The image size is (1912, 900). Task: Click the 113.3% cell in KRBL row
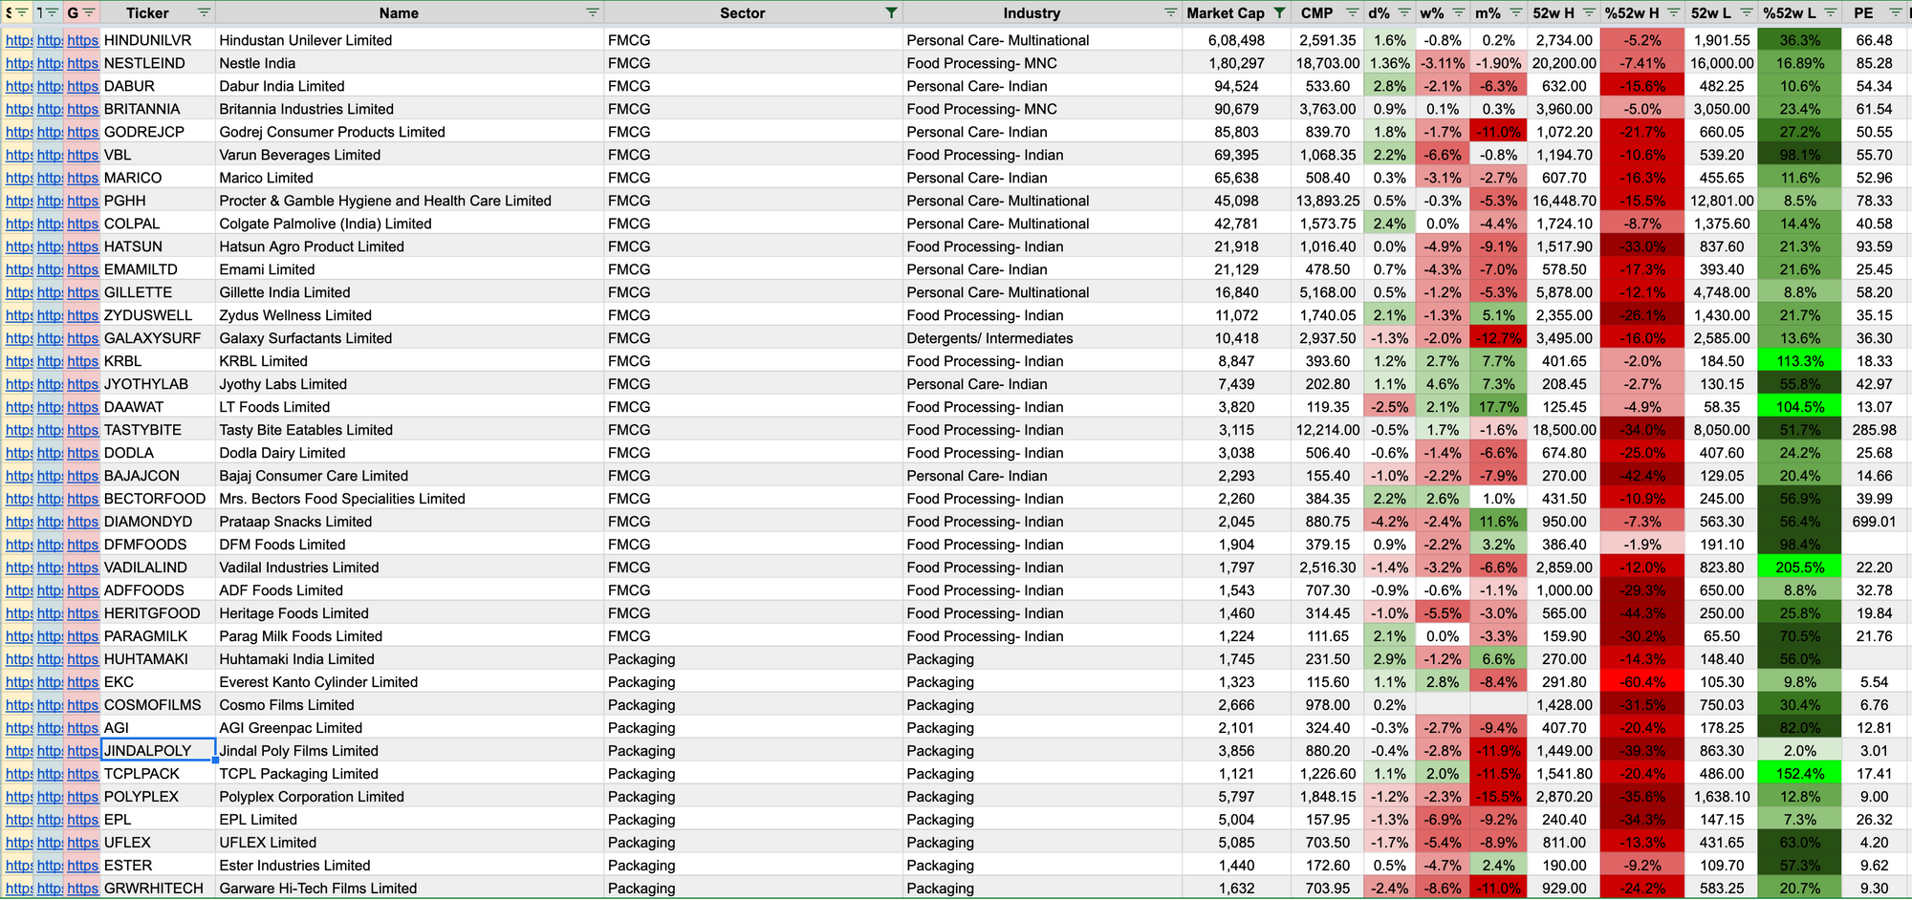(x=1800, y=361)
